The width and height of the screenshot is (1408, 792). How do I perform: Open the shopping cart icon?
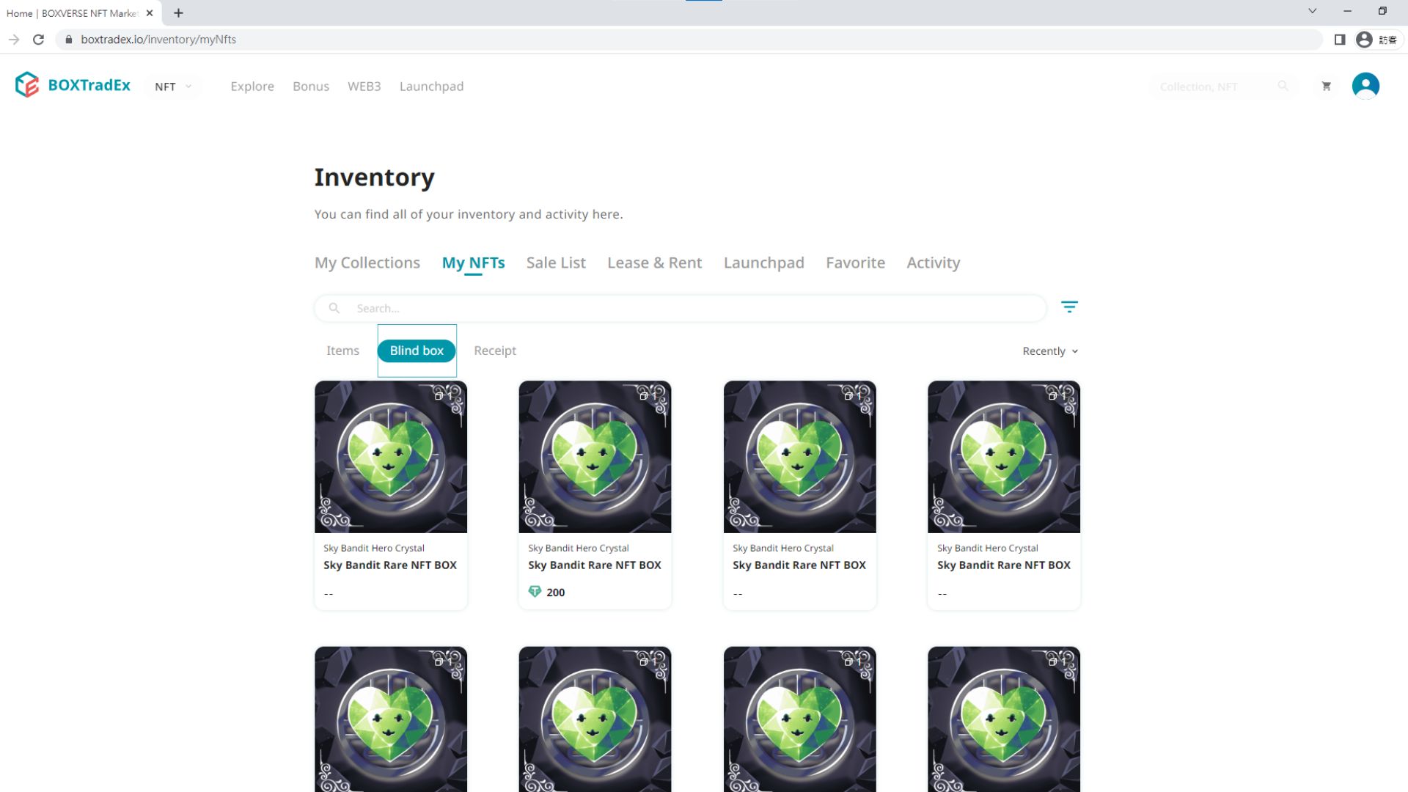[1326, 87]
